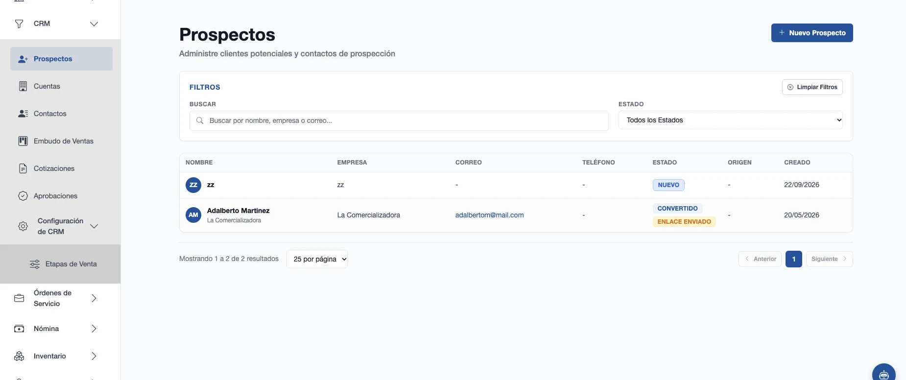Click the Inventario boxes icon
Screen dimensions: 906x380
click(x=19, y=356)
